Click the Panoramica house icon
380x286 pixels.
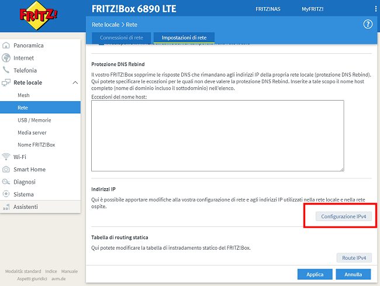pyautogui.click(x=6, y=45)
